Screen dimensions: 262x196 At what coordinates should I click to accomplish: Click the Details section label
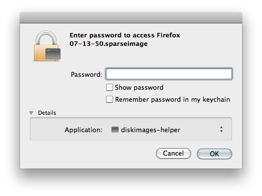point(47,113)
